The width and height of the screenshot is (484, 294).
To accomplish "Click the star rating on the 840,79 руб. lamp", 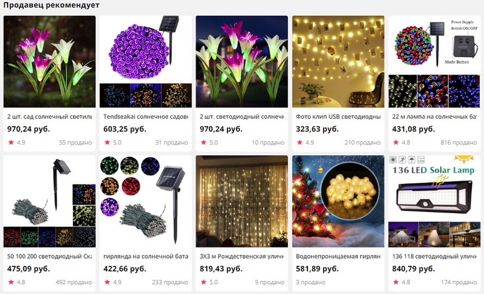I will [x=396, y=282].
